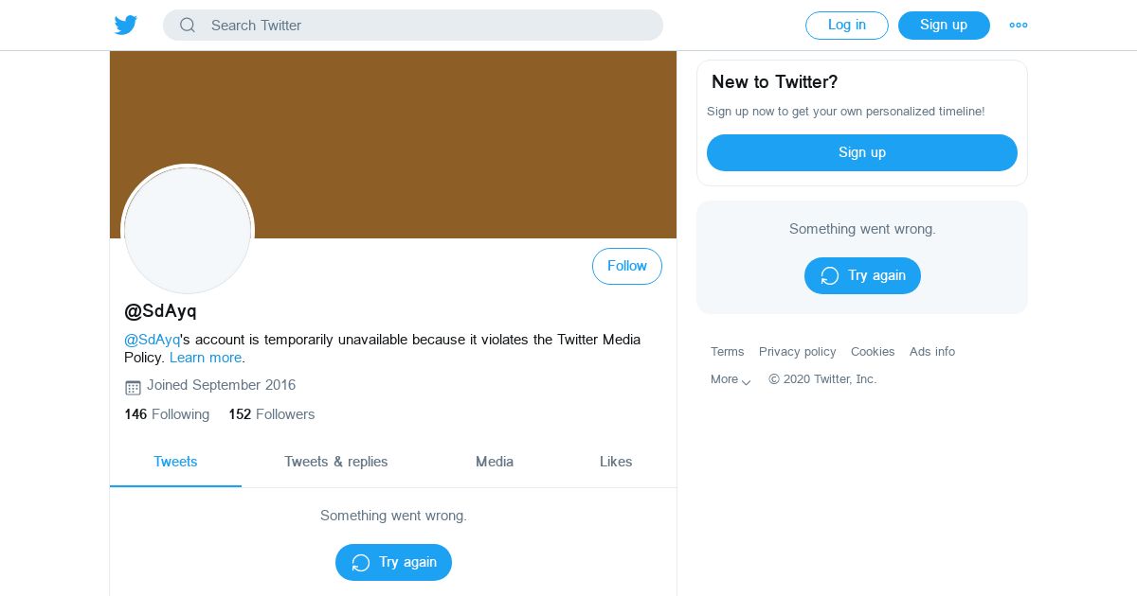Expand the More footer dropdown
Viewport: 1137px width, 596px height.
pos(731,379)
